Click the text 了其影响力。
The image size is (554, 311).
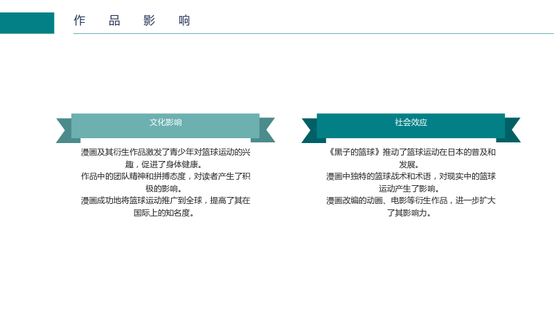(409, 213)
